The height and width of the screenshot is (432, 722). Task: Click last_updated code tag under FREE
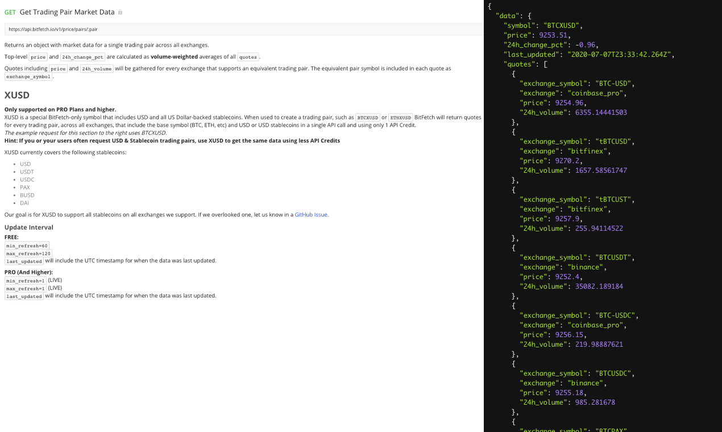24,261
